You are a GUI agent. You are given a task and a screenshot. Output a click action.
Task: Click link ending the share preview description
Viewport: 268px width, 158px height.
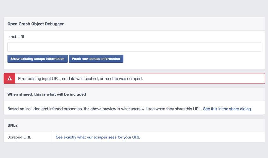(227, 109)
